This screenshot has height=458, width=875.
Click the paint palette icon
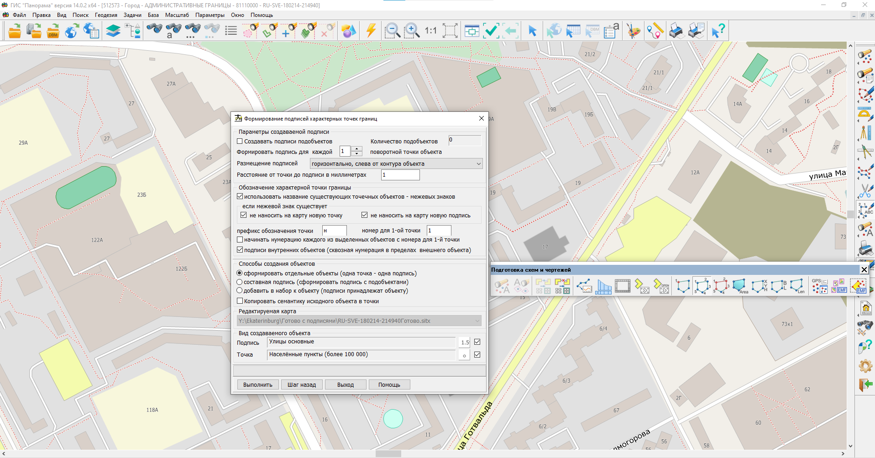633,31
